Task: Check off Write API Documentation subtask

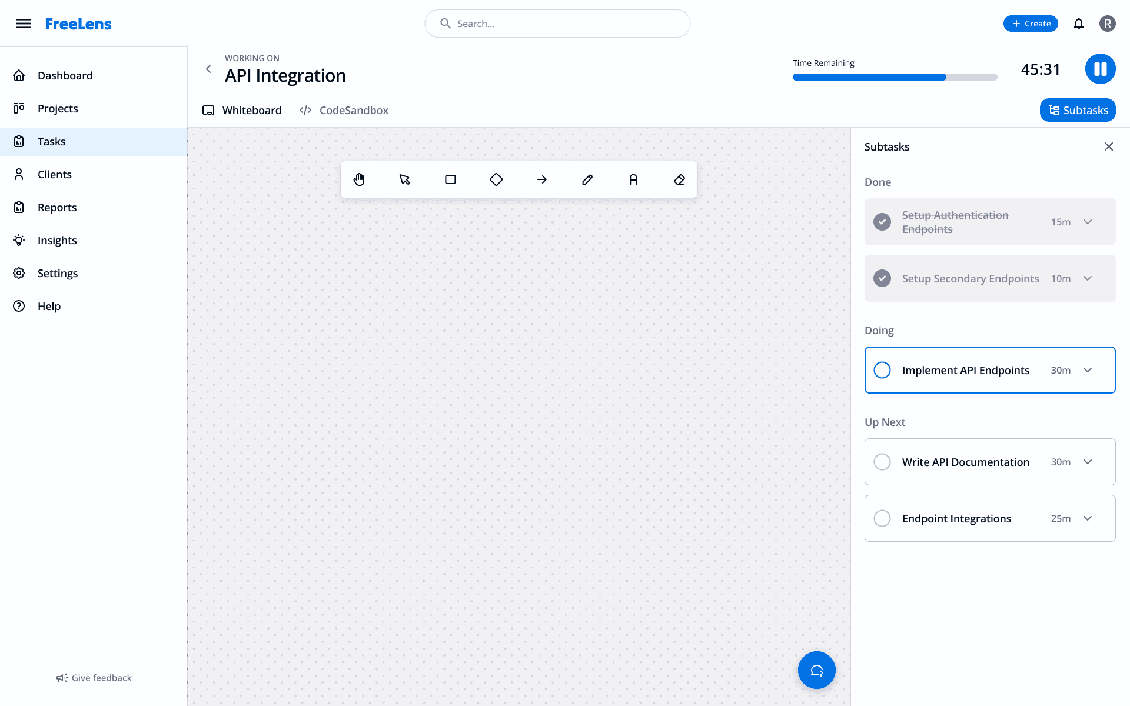Action: [882, 462]
